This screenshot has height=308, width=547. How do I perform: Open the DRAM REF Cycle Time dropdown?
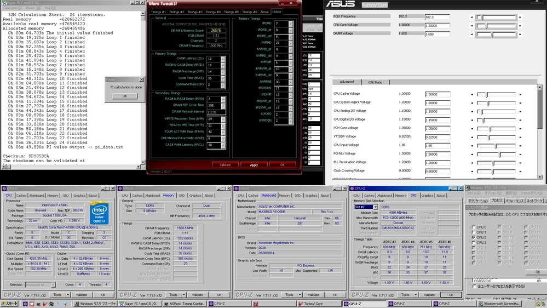pyautogui.click(x=223, y=105)
